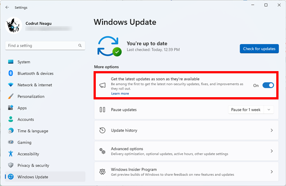Close the Settings window
Screen dimensions: 286x186
click(279, 5)
